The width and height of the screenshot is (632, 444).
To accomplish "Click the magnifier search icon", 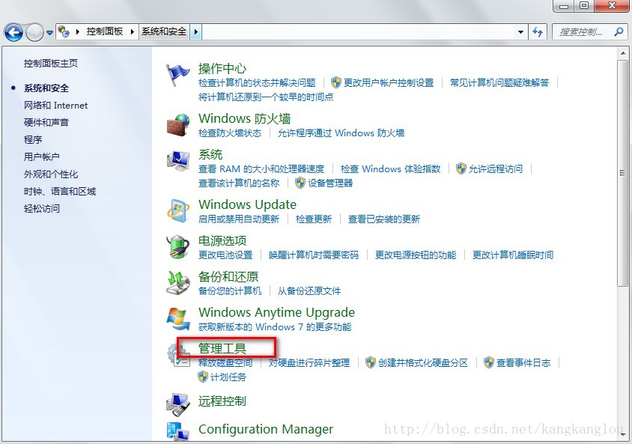I will pyautogui.click(x=619, y=31).
